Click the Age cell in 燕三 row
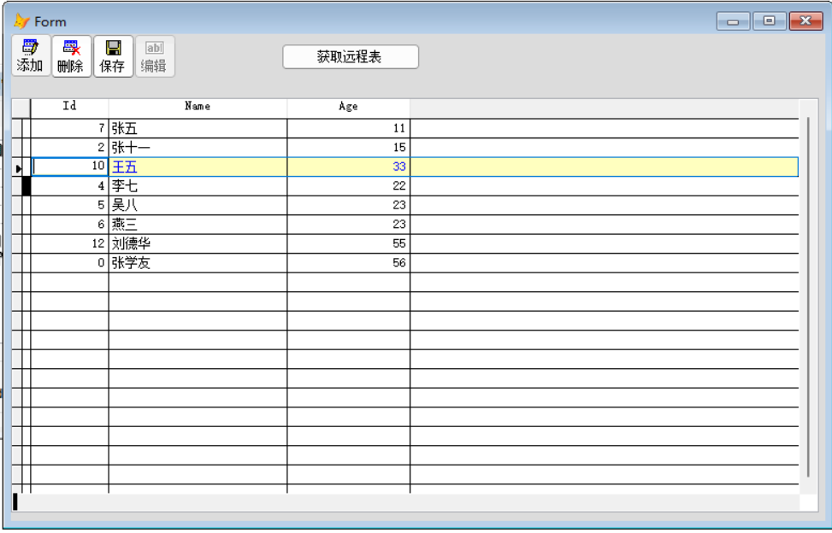This screenshot has width=832, height=533. [x=348, y=224]
